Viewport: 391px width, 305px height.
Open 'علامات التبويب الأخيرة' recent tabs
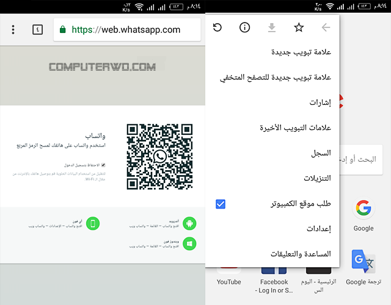272,127
